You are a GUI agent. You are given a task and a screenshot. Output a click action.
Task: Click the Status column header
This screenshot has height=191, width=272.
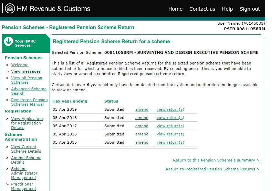tap(111, 101)
